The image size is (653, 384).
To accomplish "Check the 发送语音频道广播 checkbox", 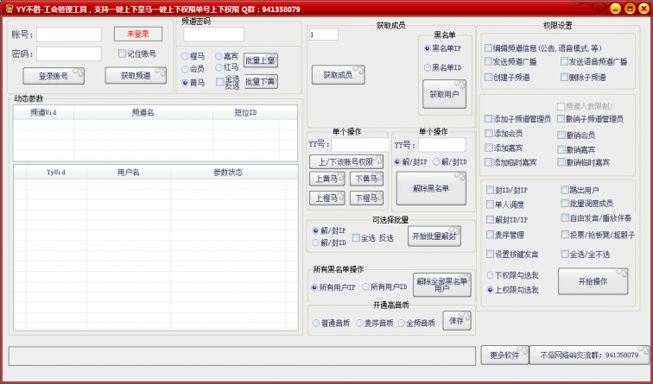I will [x=564, y=61].
